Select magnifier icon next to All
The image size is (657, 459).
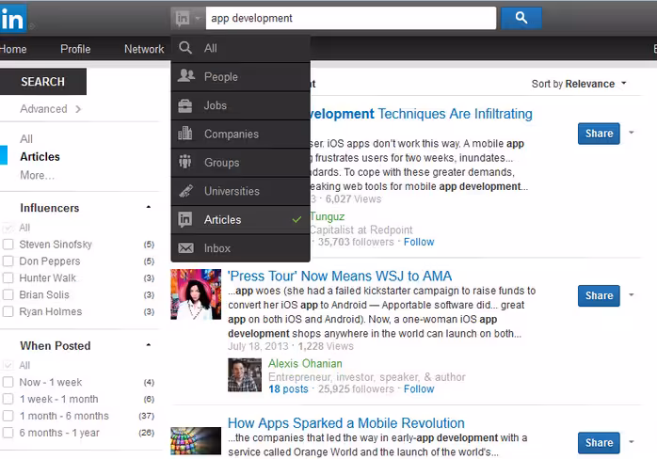[x=185, y=48]
